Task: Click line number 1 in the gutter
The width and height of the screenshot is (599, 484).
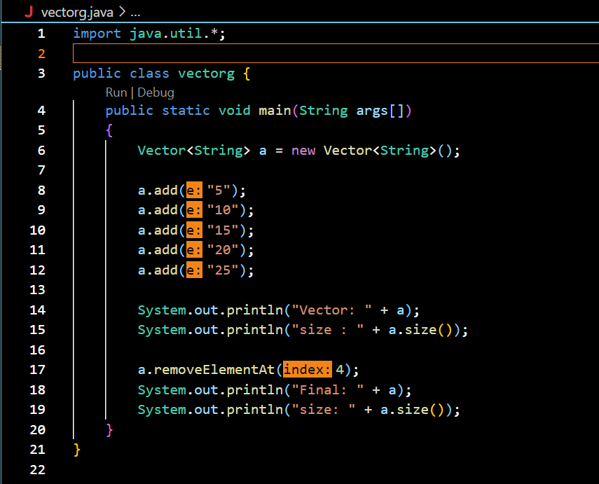Action: (x=41, y=34)
